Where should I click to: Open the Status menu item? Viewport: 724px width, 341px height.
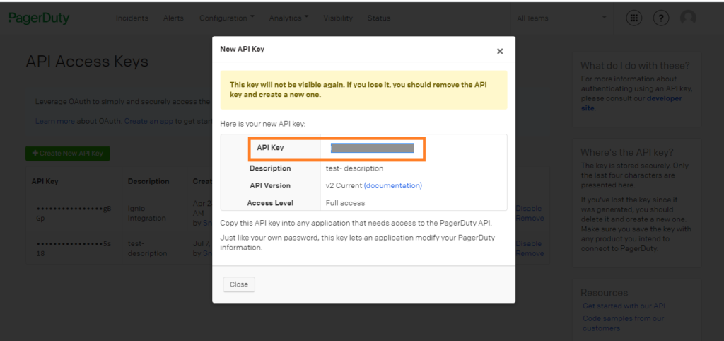click(379, 18)
